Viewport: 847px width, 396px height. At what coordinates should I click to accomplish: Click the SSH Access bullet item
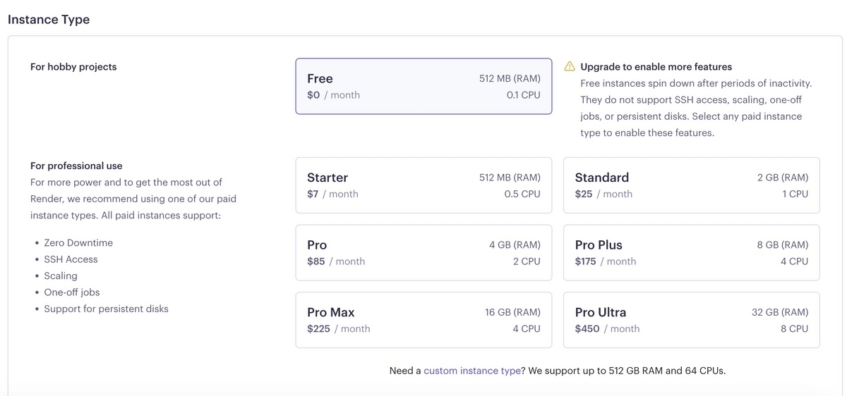(x=71, y=259)
